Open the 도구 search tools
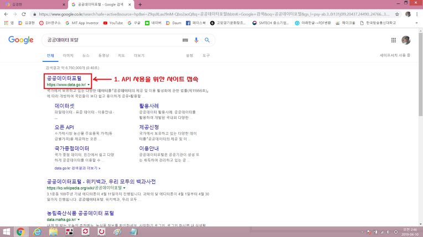Viewport: 423px width, 237px height. [206, 55]
